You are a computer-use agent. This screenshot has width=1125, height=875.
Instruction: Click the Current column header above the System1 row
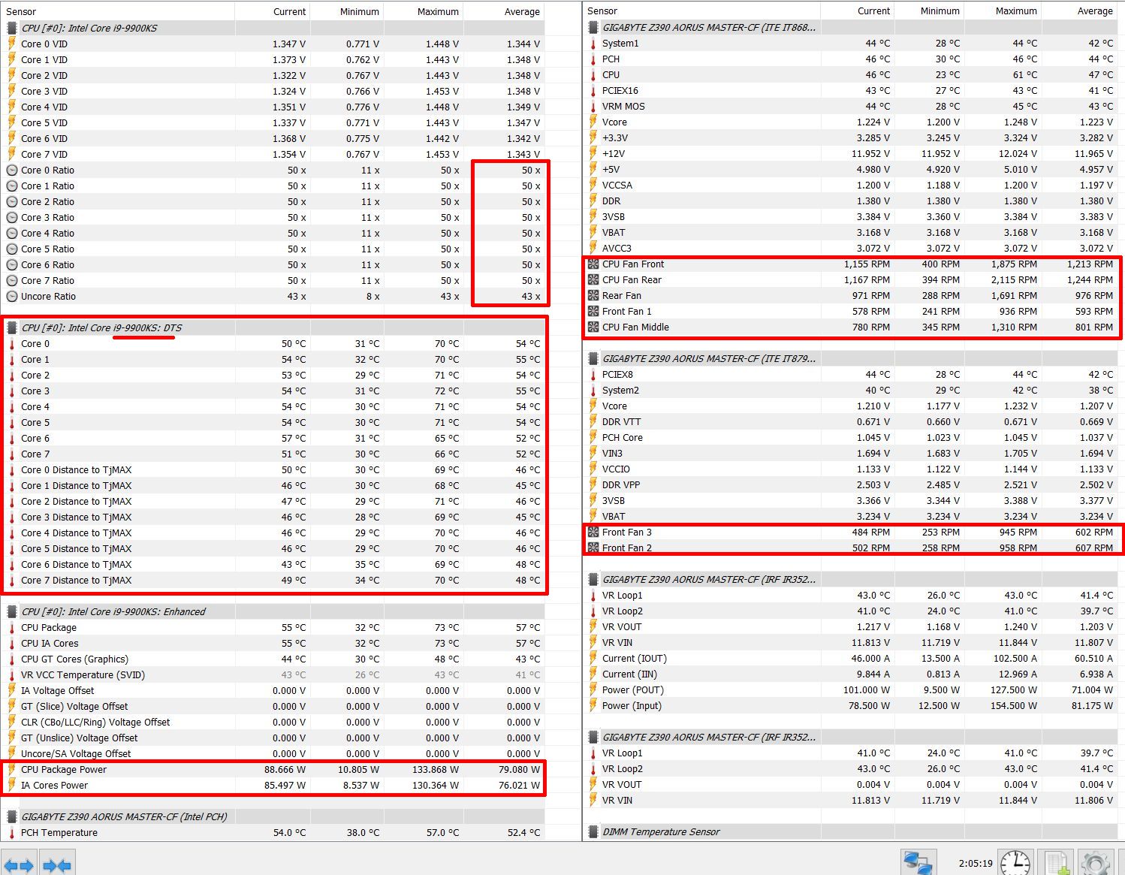tap(873, 11)
